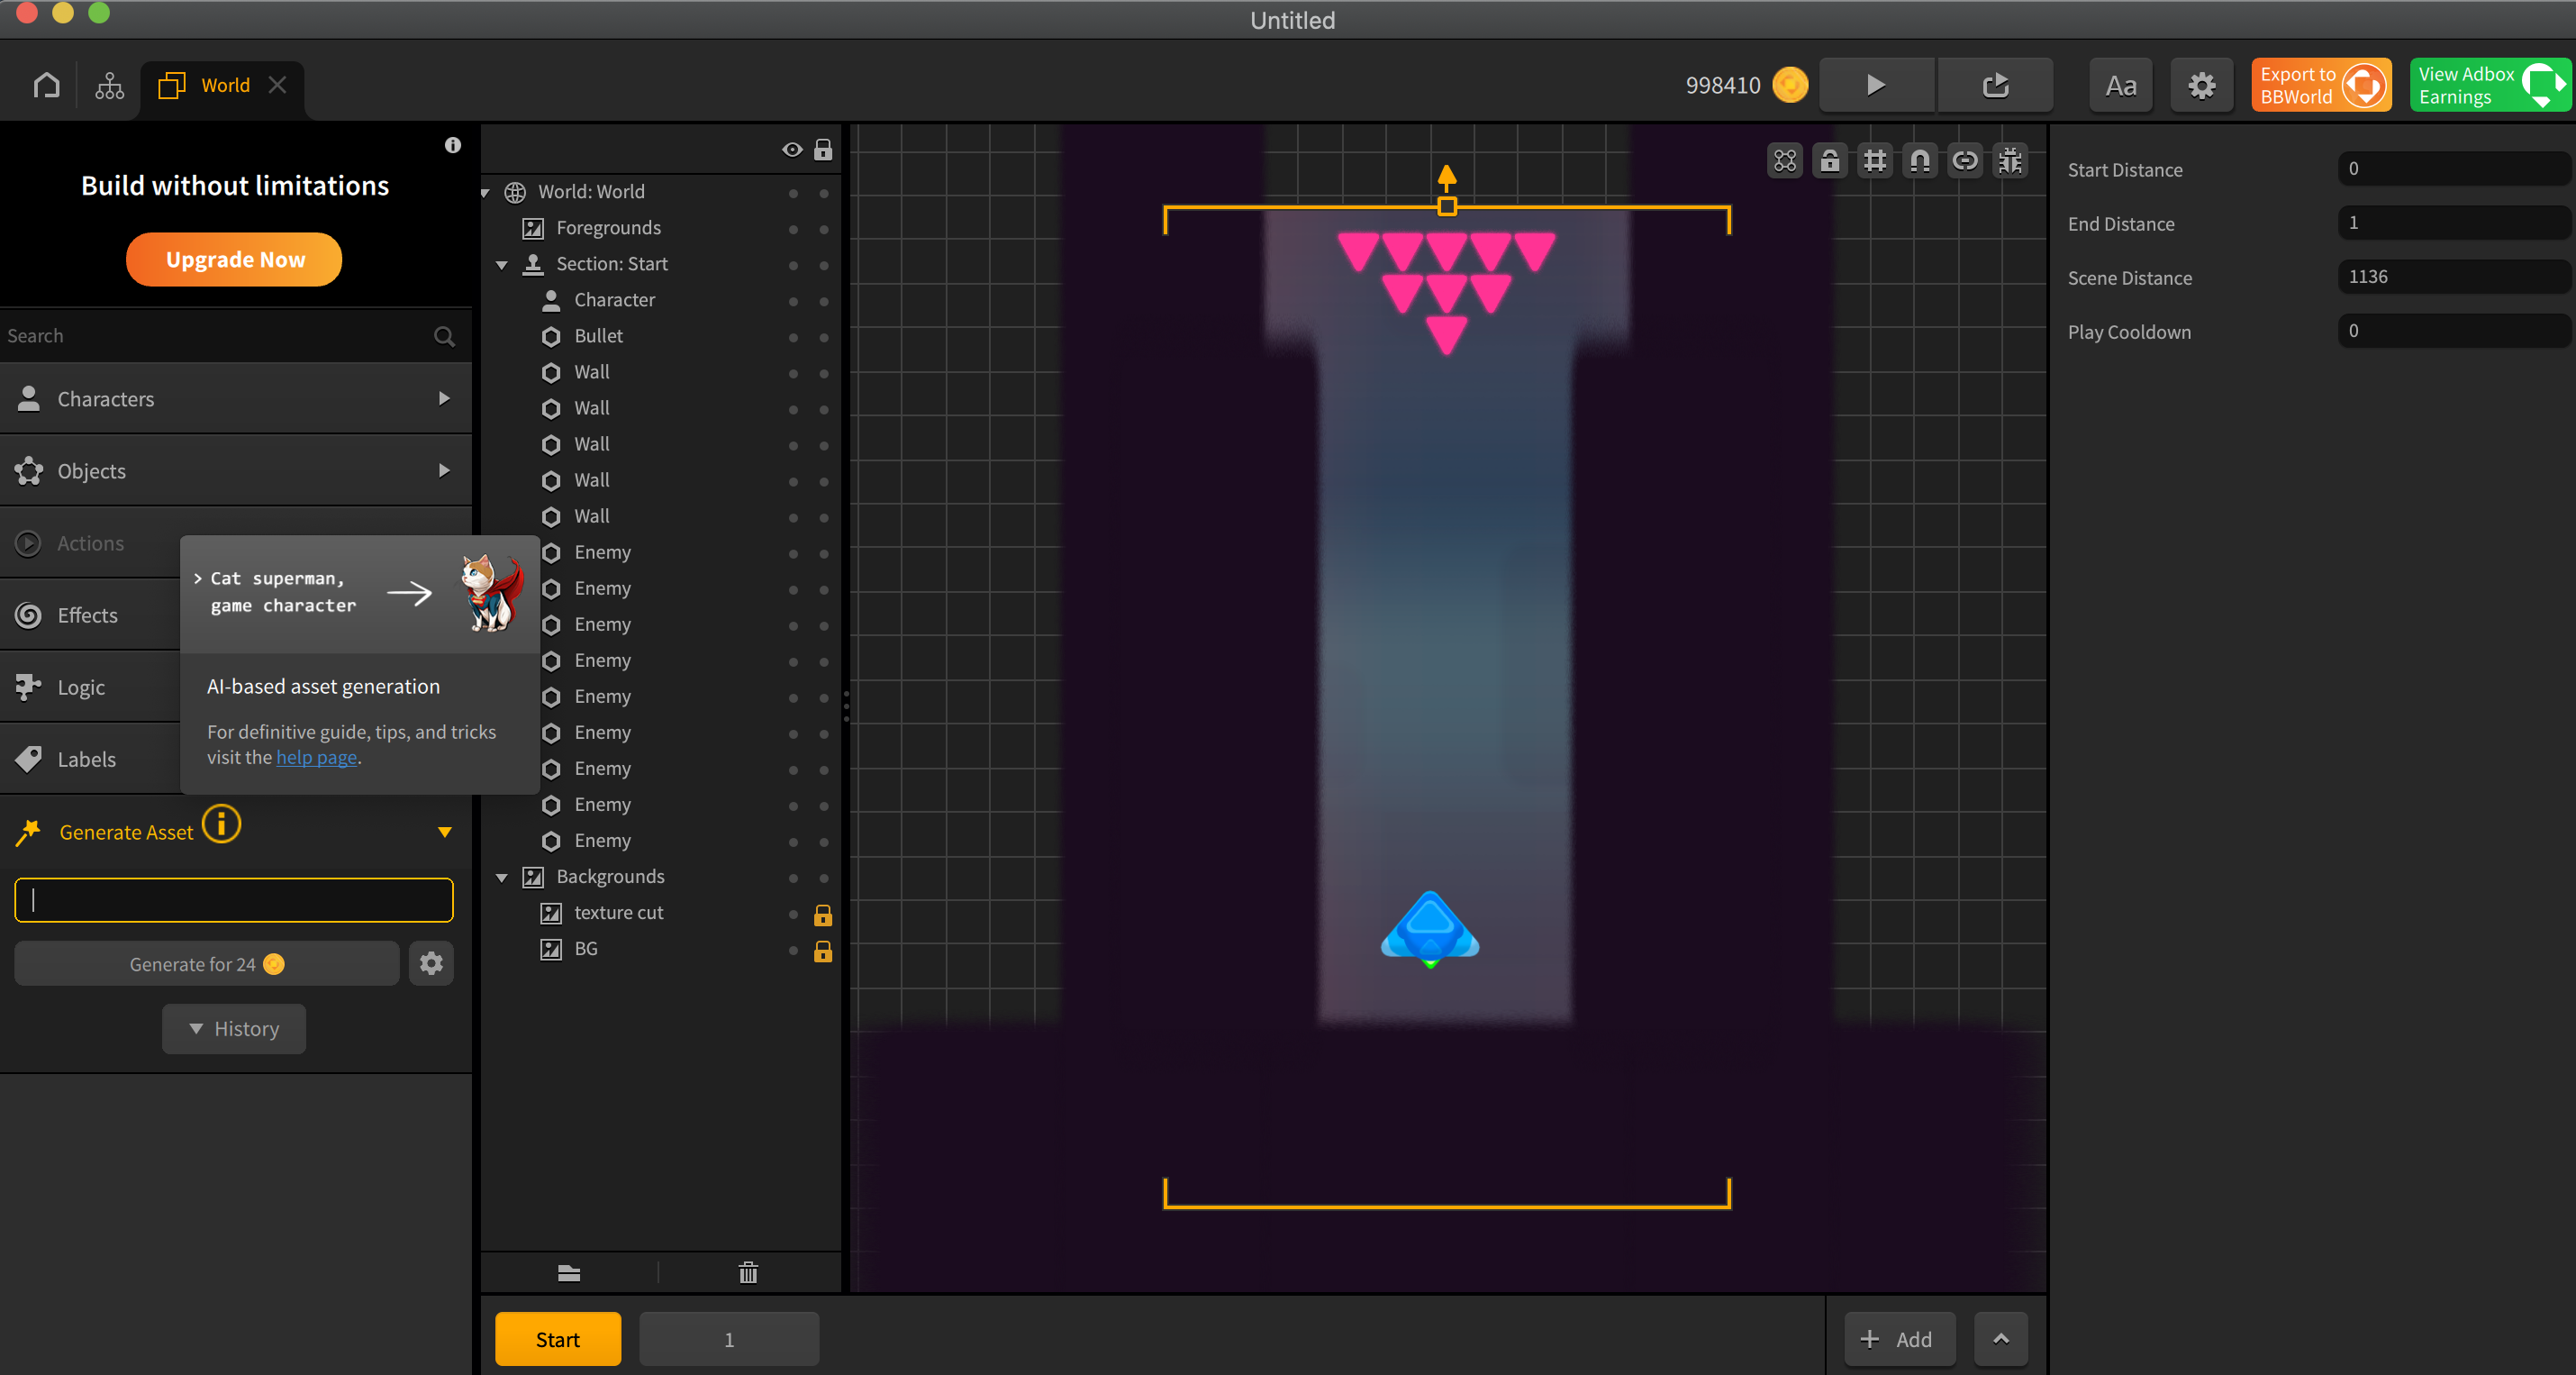Open the help page link
Image resolution: width=2576 pixels, height=1375 pixels.
pos(316,758)
